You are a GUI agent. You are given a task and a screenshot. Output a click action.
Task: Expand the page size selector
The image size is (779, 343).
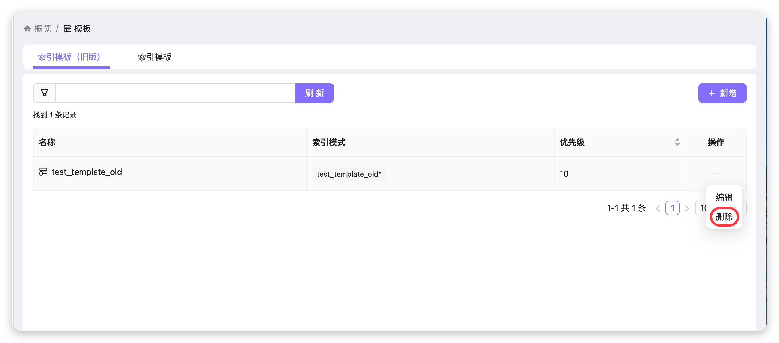click(x=702, y=208)
